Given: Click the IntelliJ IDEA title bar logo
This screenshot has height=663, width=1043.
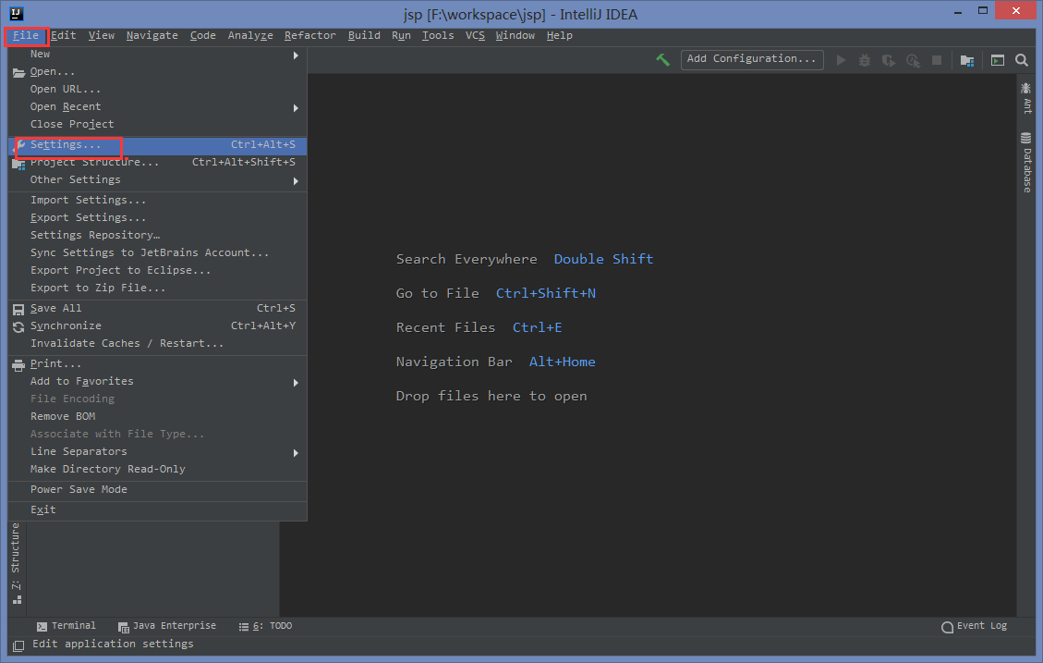Looking at the screenshot, I should (16, 13).
